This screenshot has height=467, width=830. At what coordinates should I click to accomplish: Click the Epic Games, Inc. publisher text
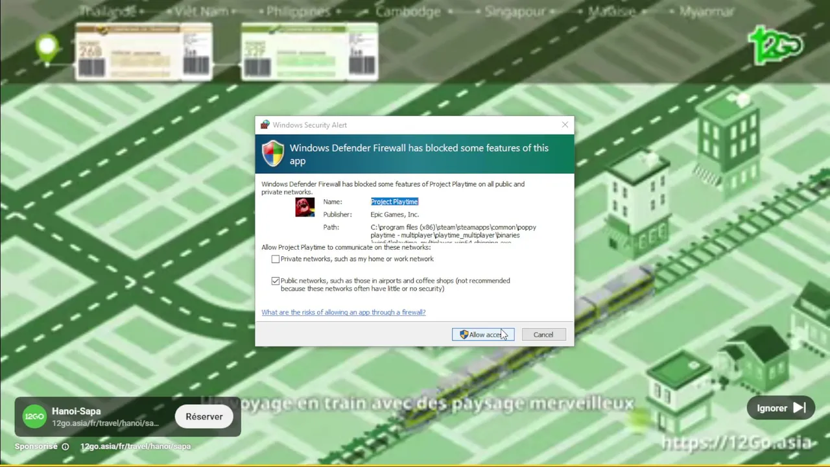click(x=395, y=215)
